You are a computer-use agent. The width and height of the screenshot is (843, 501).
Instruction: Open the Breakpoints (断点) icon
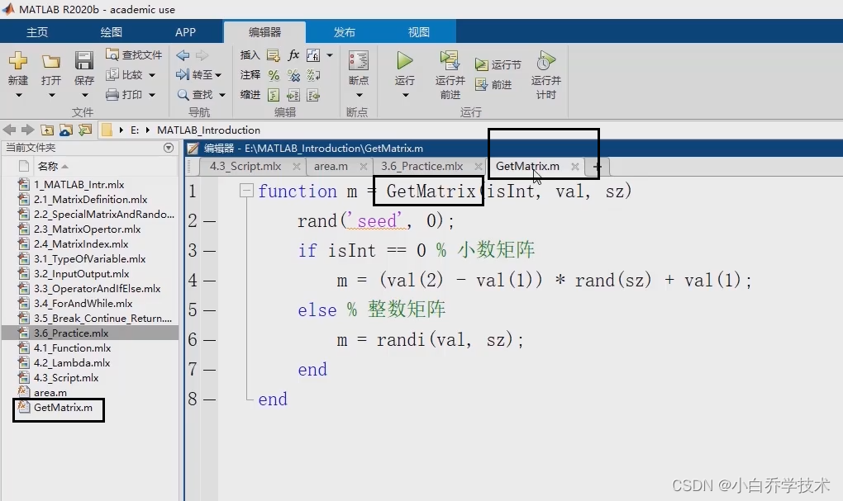click(x=358, y=62)
